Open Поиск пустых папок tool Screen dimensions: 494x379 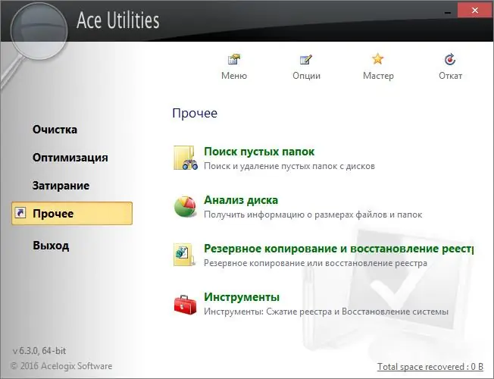point(259,152)
